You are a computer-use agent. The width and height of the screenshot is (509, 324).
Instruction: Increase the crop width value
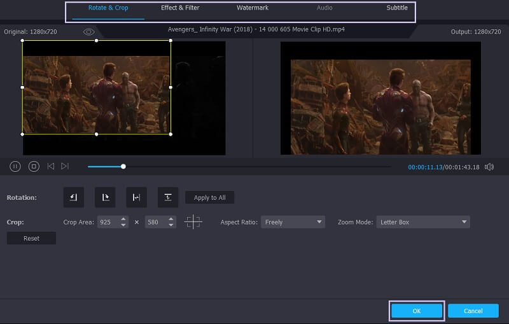[x=123, y=219]
